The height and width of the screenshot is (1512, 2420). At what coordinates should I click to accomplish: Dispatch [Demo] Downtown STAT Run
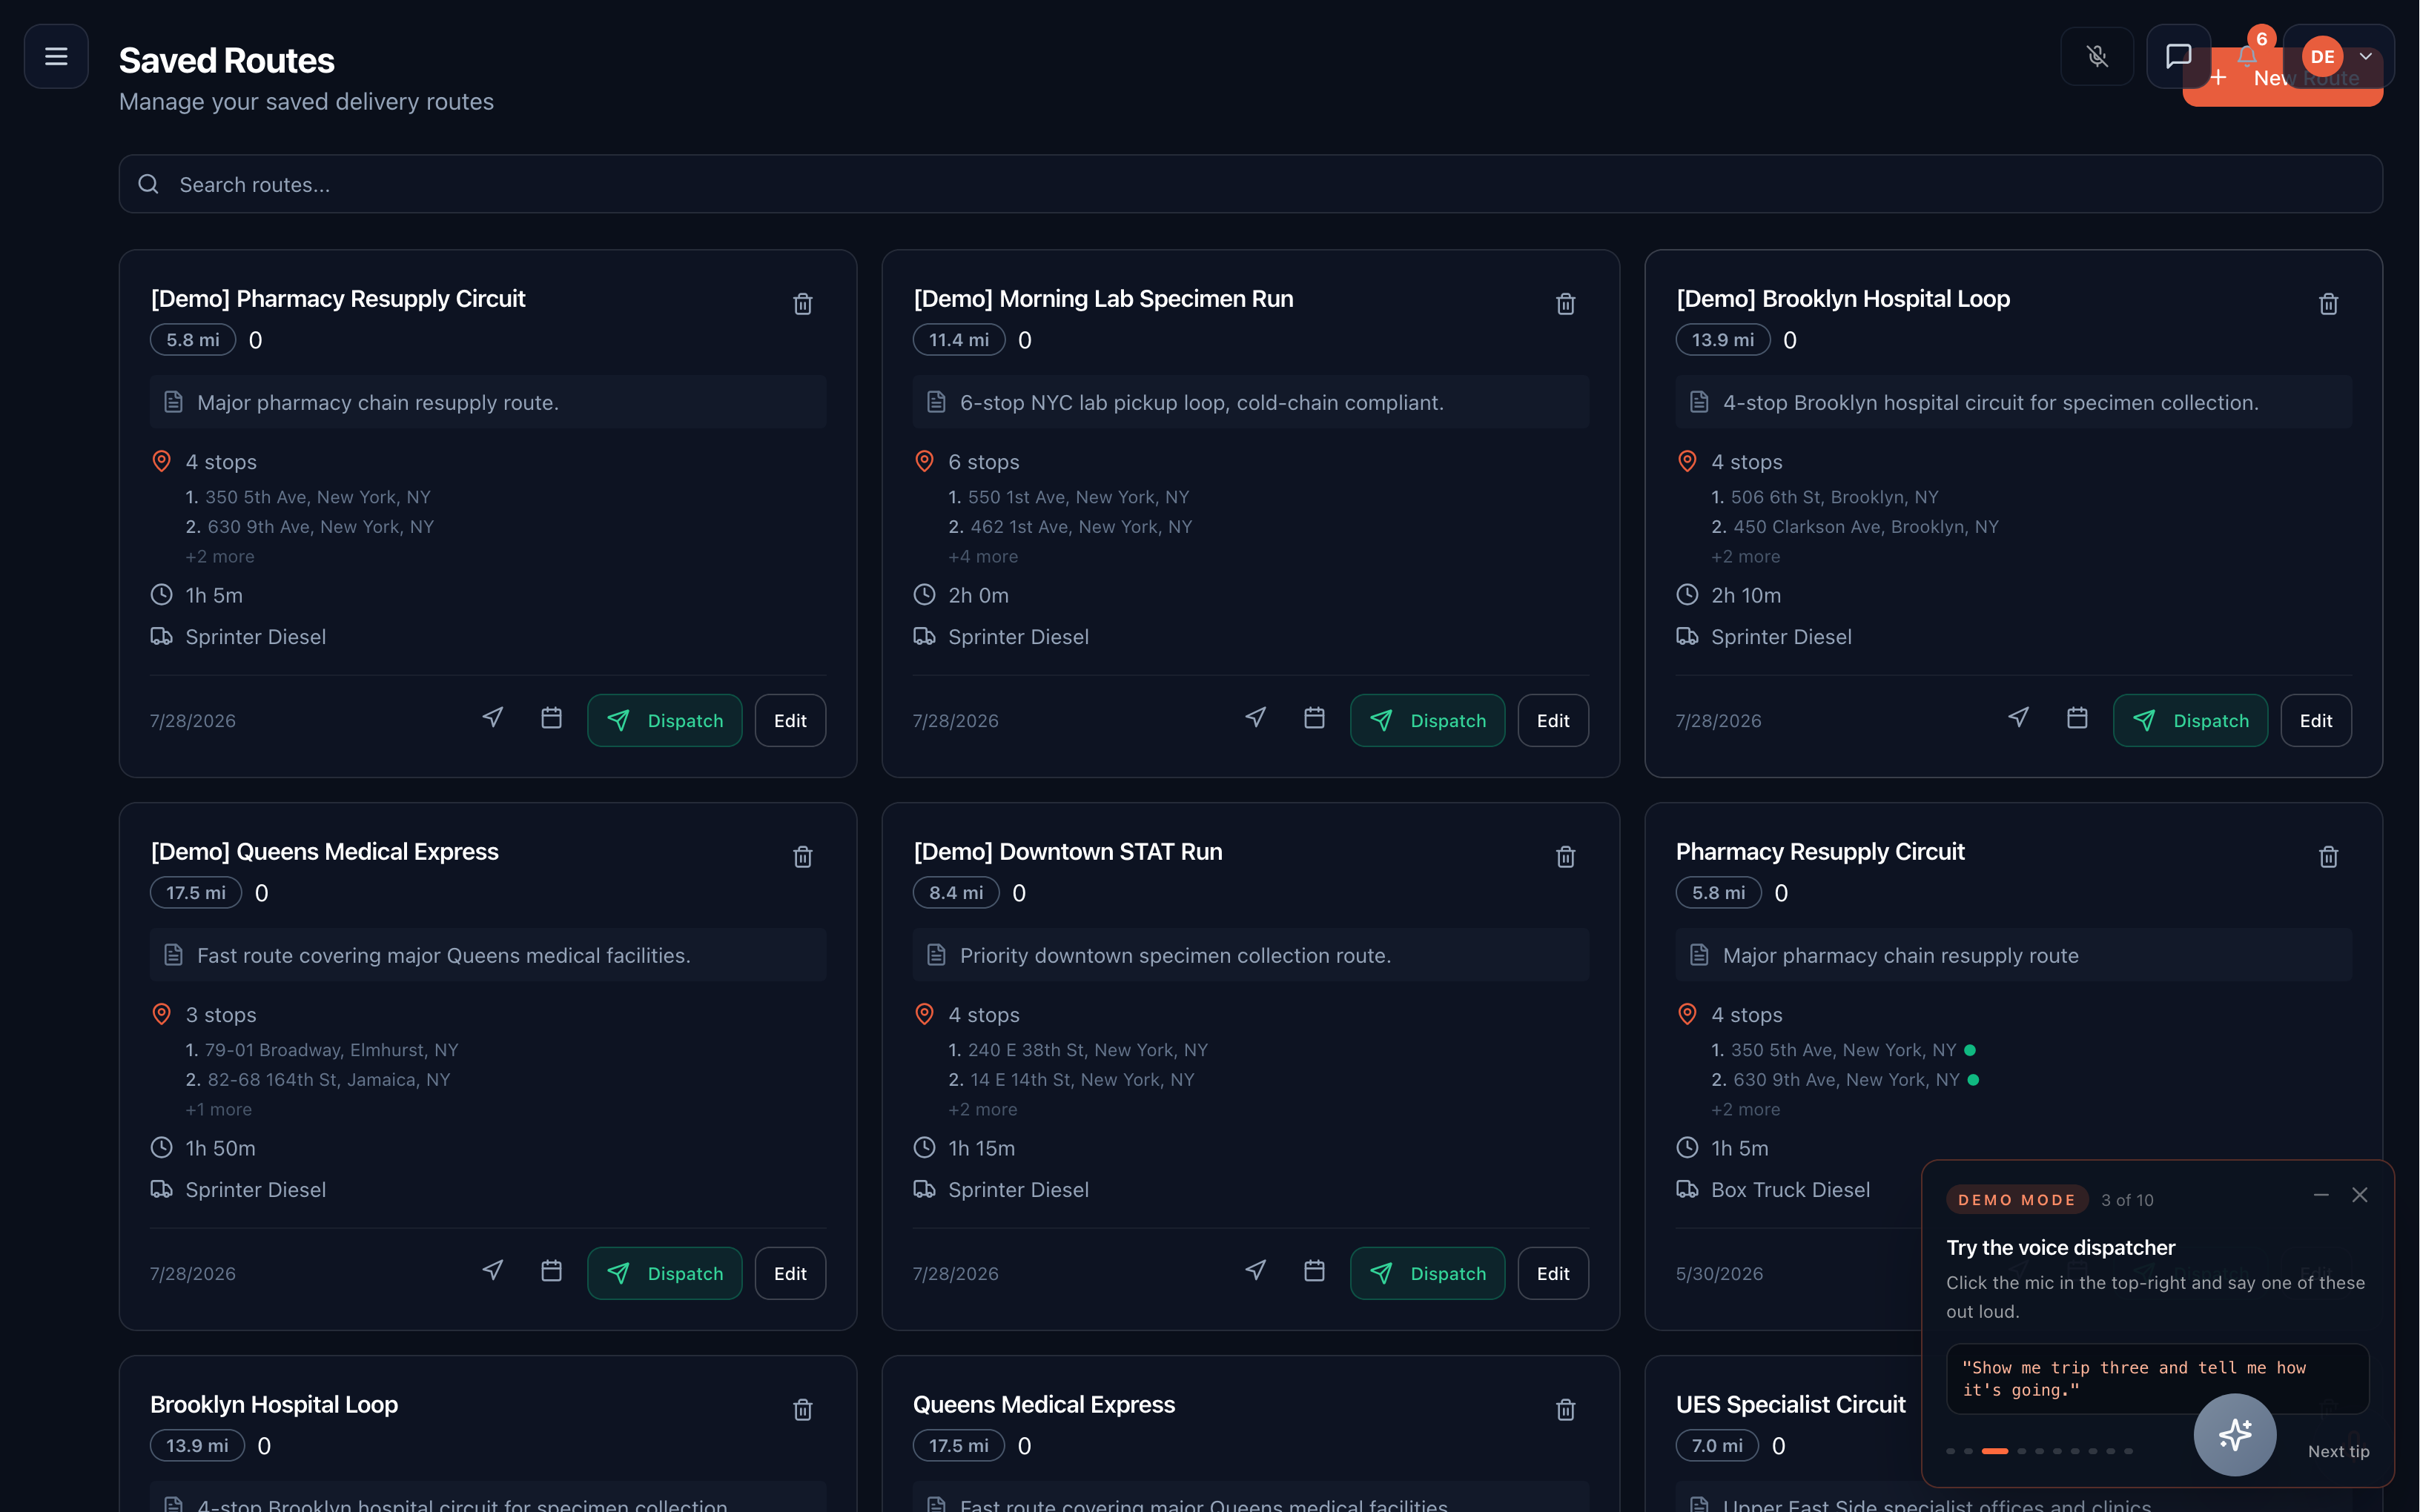pyautogui.click(x=1428, y=1274)
